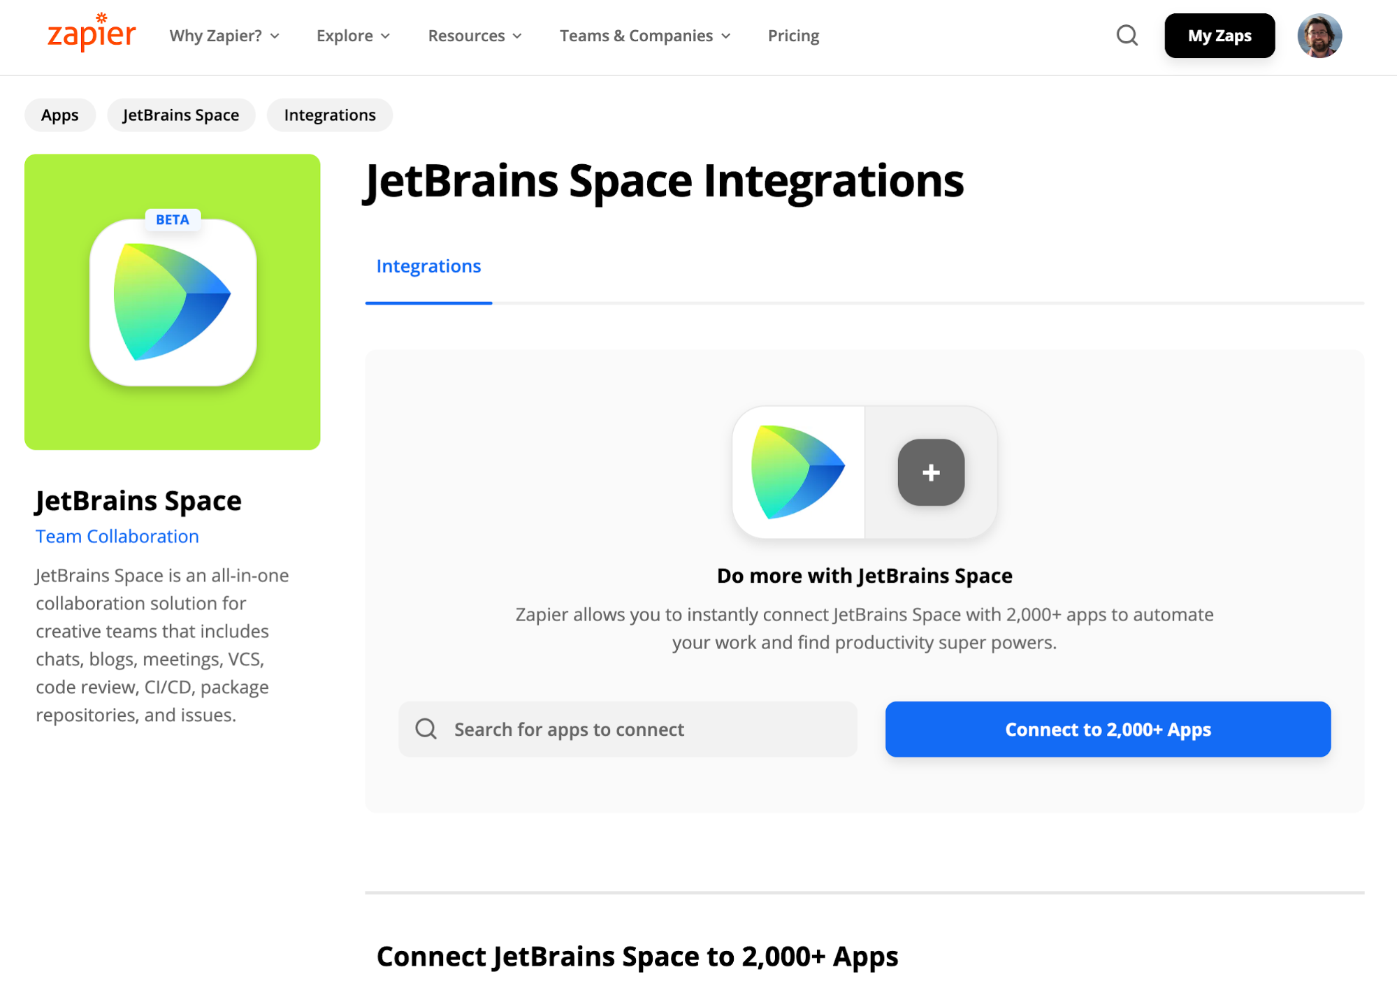Click the JetBrains Space breadcrumb item
This screenshot has width=1397, height=1002.
[x=181, y=115]
